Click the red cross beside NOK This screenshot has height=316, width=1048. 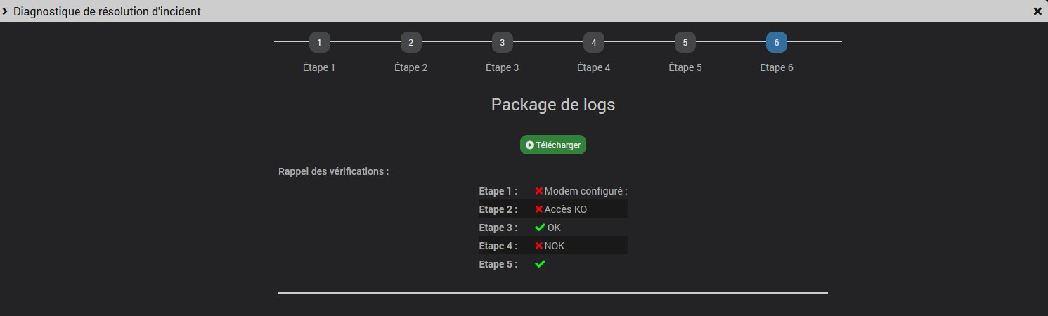click(x=539, y=246)
